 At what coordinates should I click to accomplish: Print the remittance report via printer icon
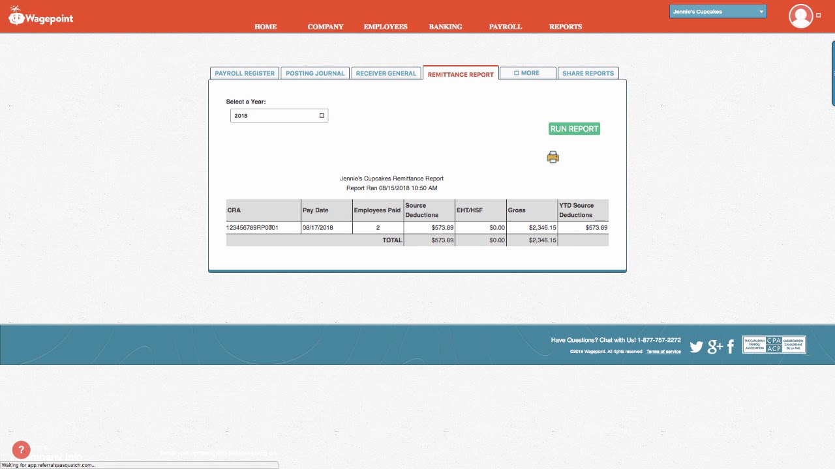click(553, 157)
